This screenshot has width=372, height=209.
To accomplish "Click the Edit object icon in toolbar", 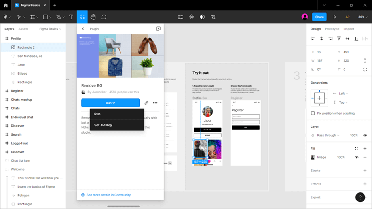I will click(x=180, y=17).
